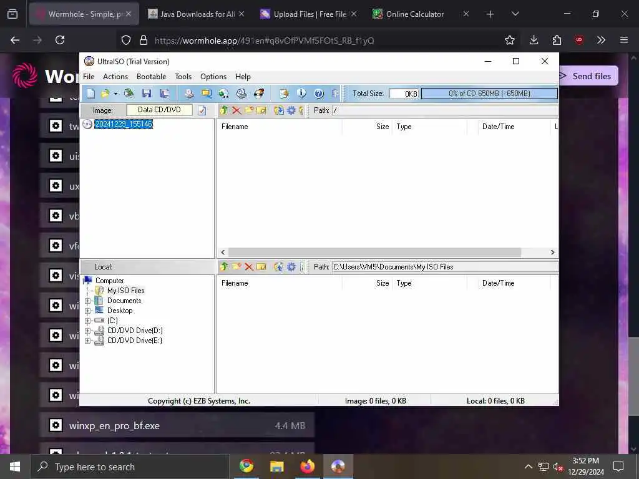Click the Make CD/DVD Image toolbar icon
Image resolution: width=639 pixels, height=479 pixels.
coord(188,94)
